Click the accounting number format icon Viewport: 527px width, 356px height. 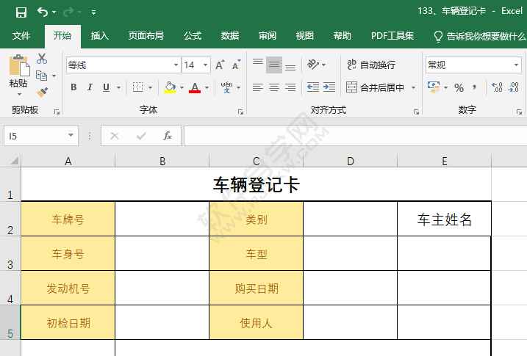(x=434, y=87)
